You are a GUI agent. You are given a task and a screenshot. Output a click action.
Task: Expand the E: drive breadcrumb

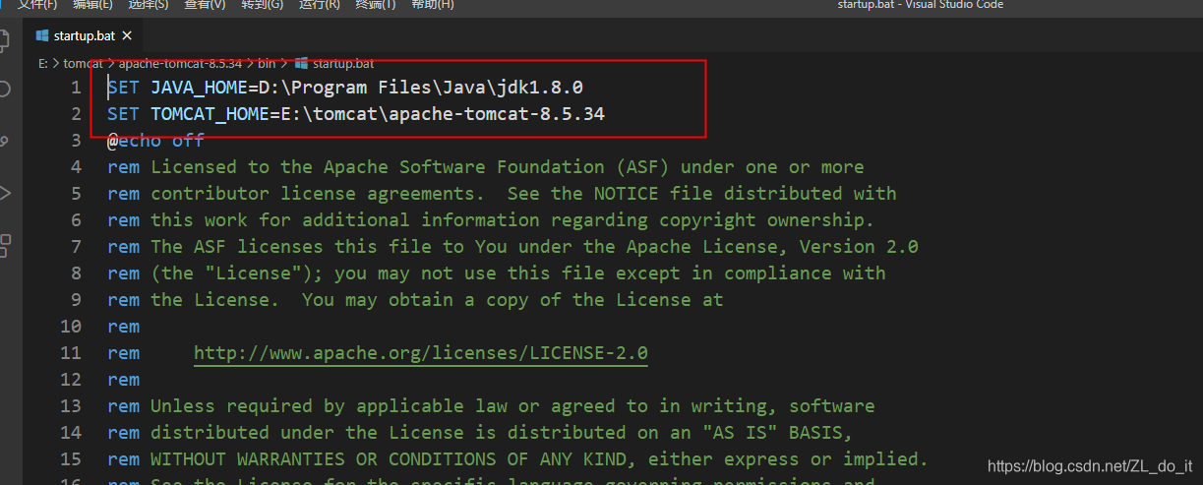[x=43, y=63]
